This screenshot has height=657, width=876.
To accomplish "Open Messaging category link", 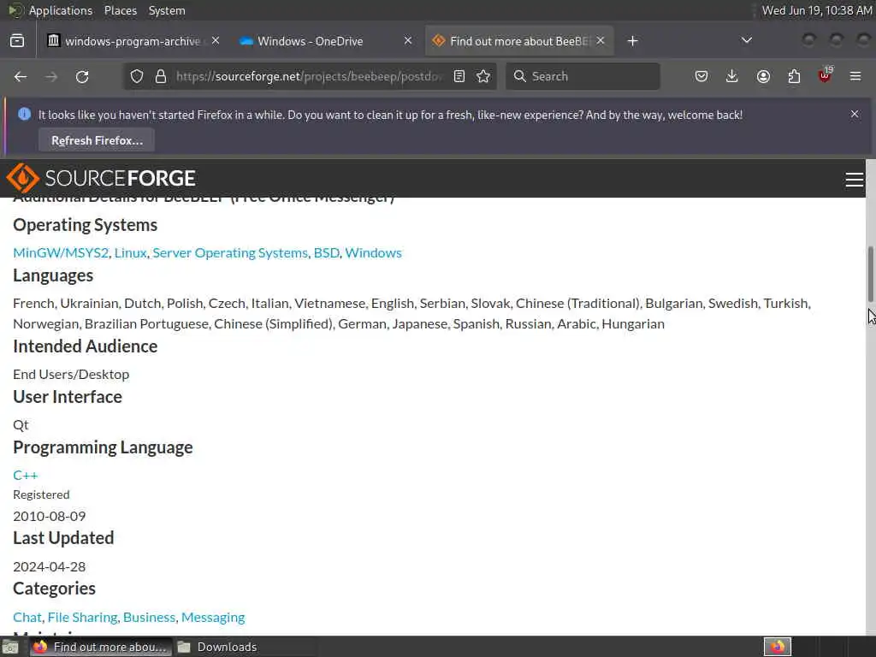I will (x=213, y=618).
